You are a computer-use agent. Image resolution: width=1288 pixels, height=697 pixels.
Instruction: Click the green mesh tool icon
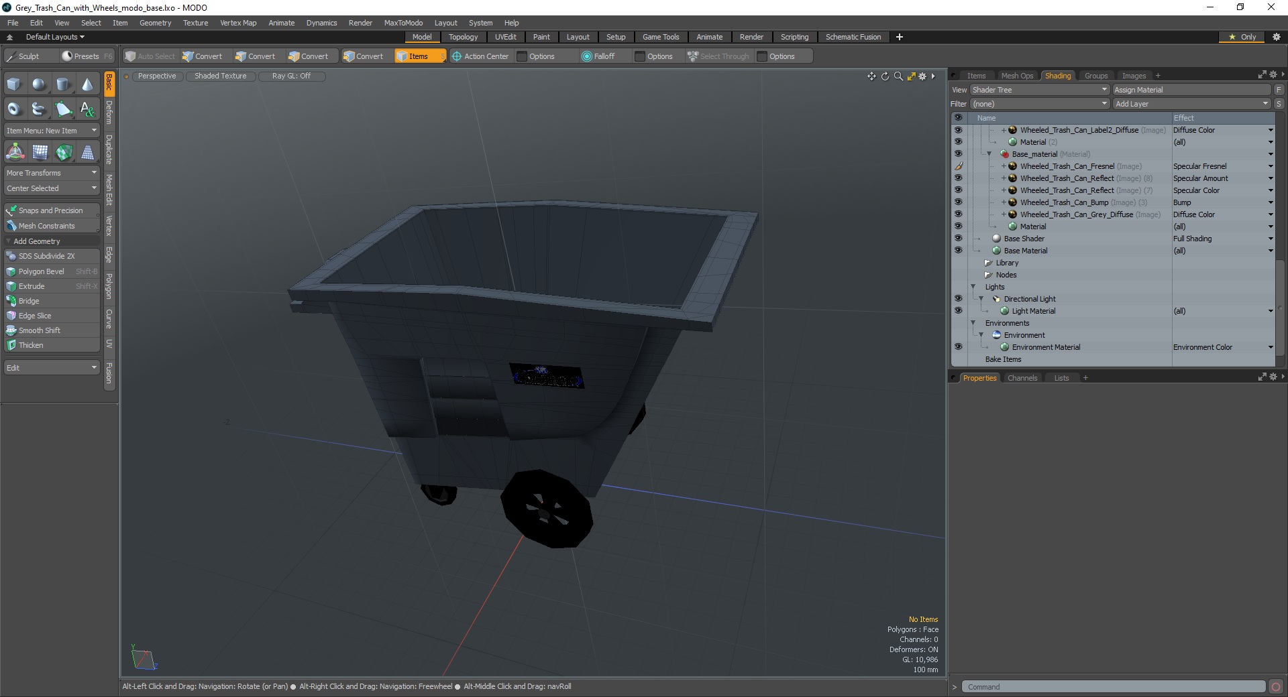point(64,152)
